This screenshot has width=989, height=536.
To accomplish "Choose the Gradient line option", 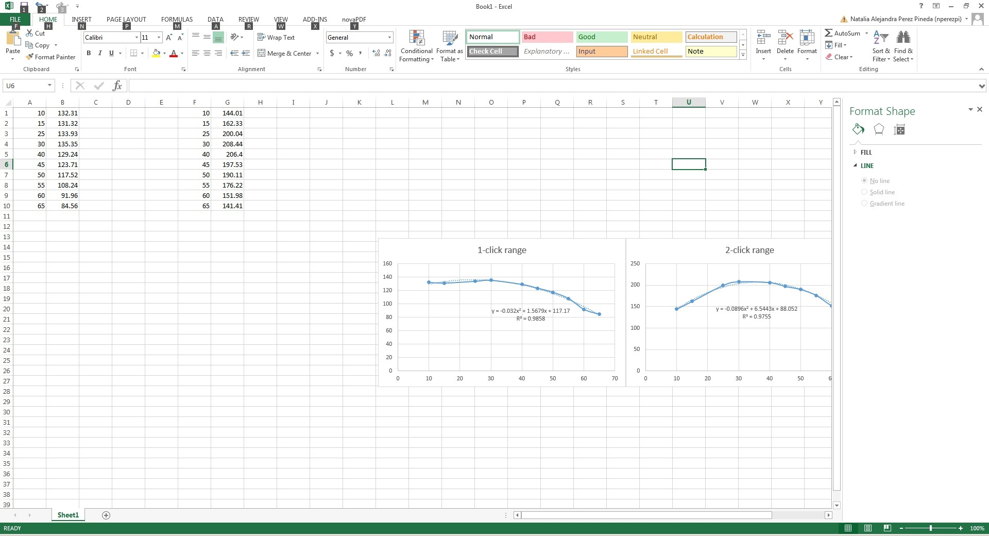I will [x=864, y=204].
